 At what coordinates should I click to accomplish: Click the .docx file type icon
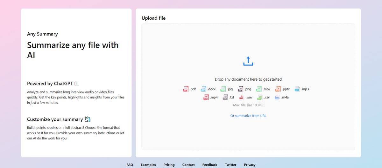pos(203,89)
